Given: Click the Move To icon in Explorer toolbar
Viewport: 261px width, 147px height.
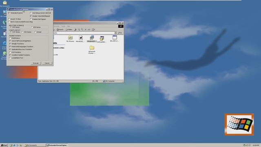Looking at the screenshot, I should 79,30.
